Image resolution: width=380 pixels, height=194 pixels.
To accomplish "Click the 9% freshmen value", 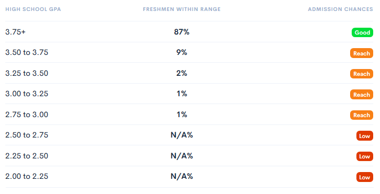I will click(182, 52).
